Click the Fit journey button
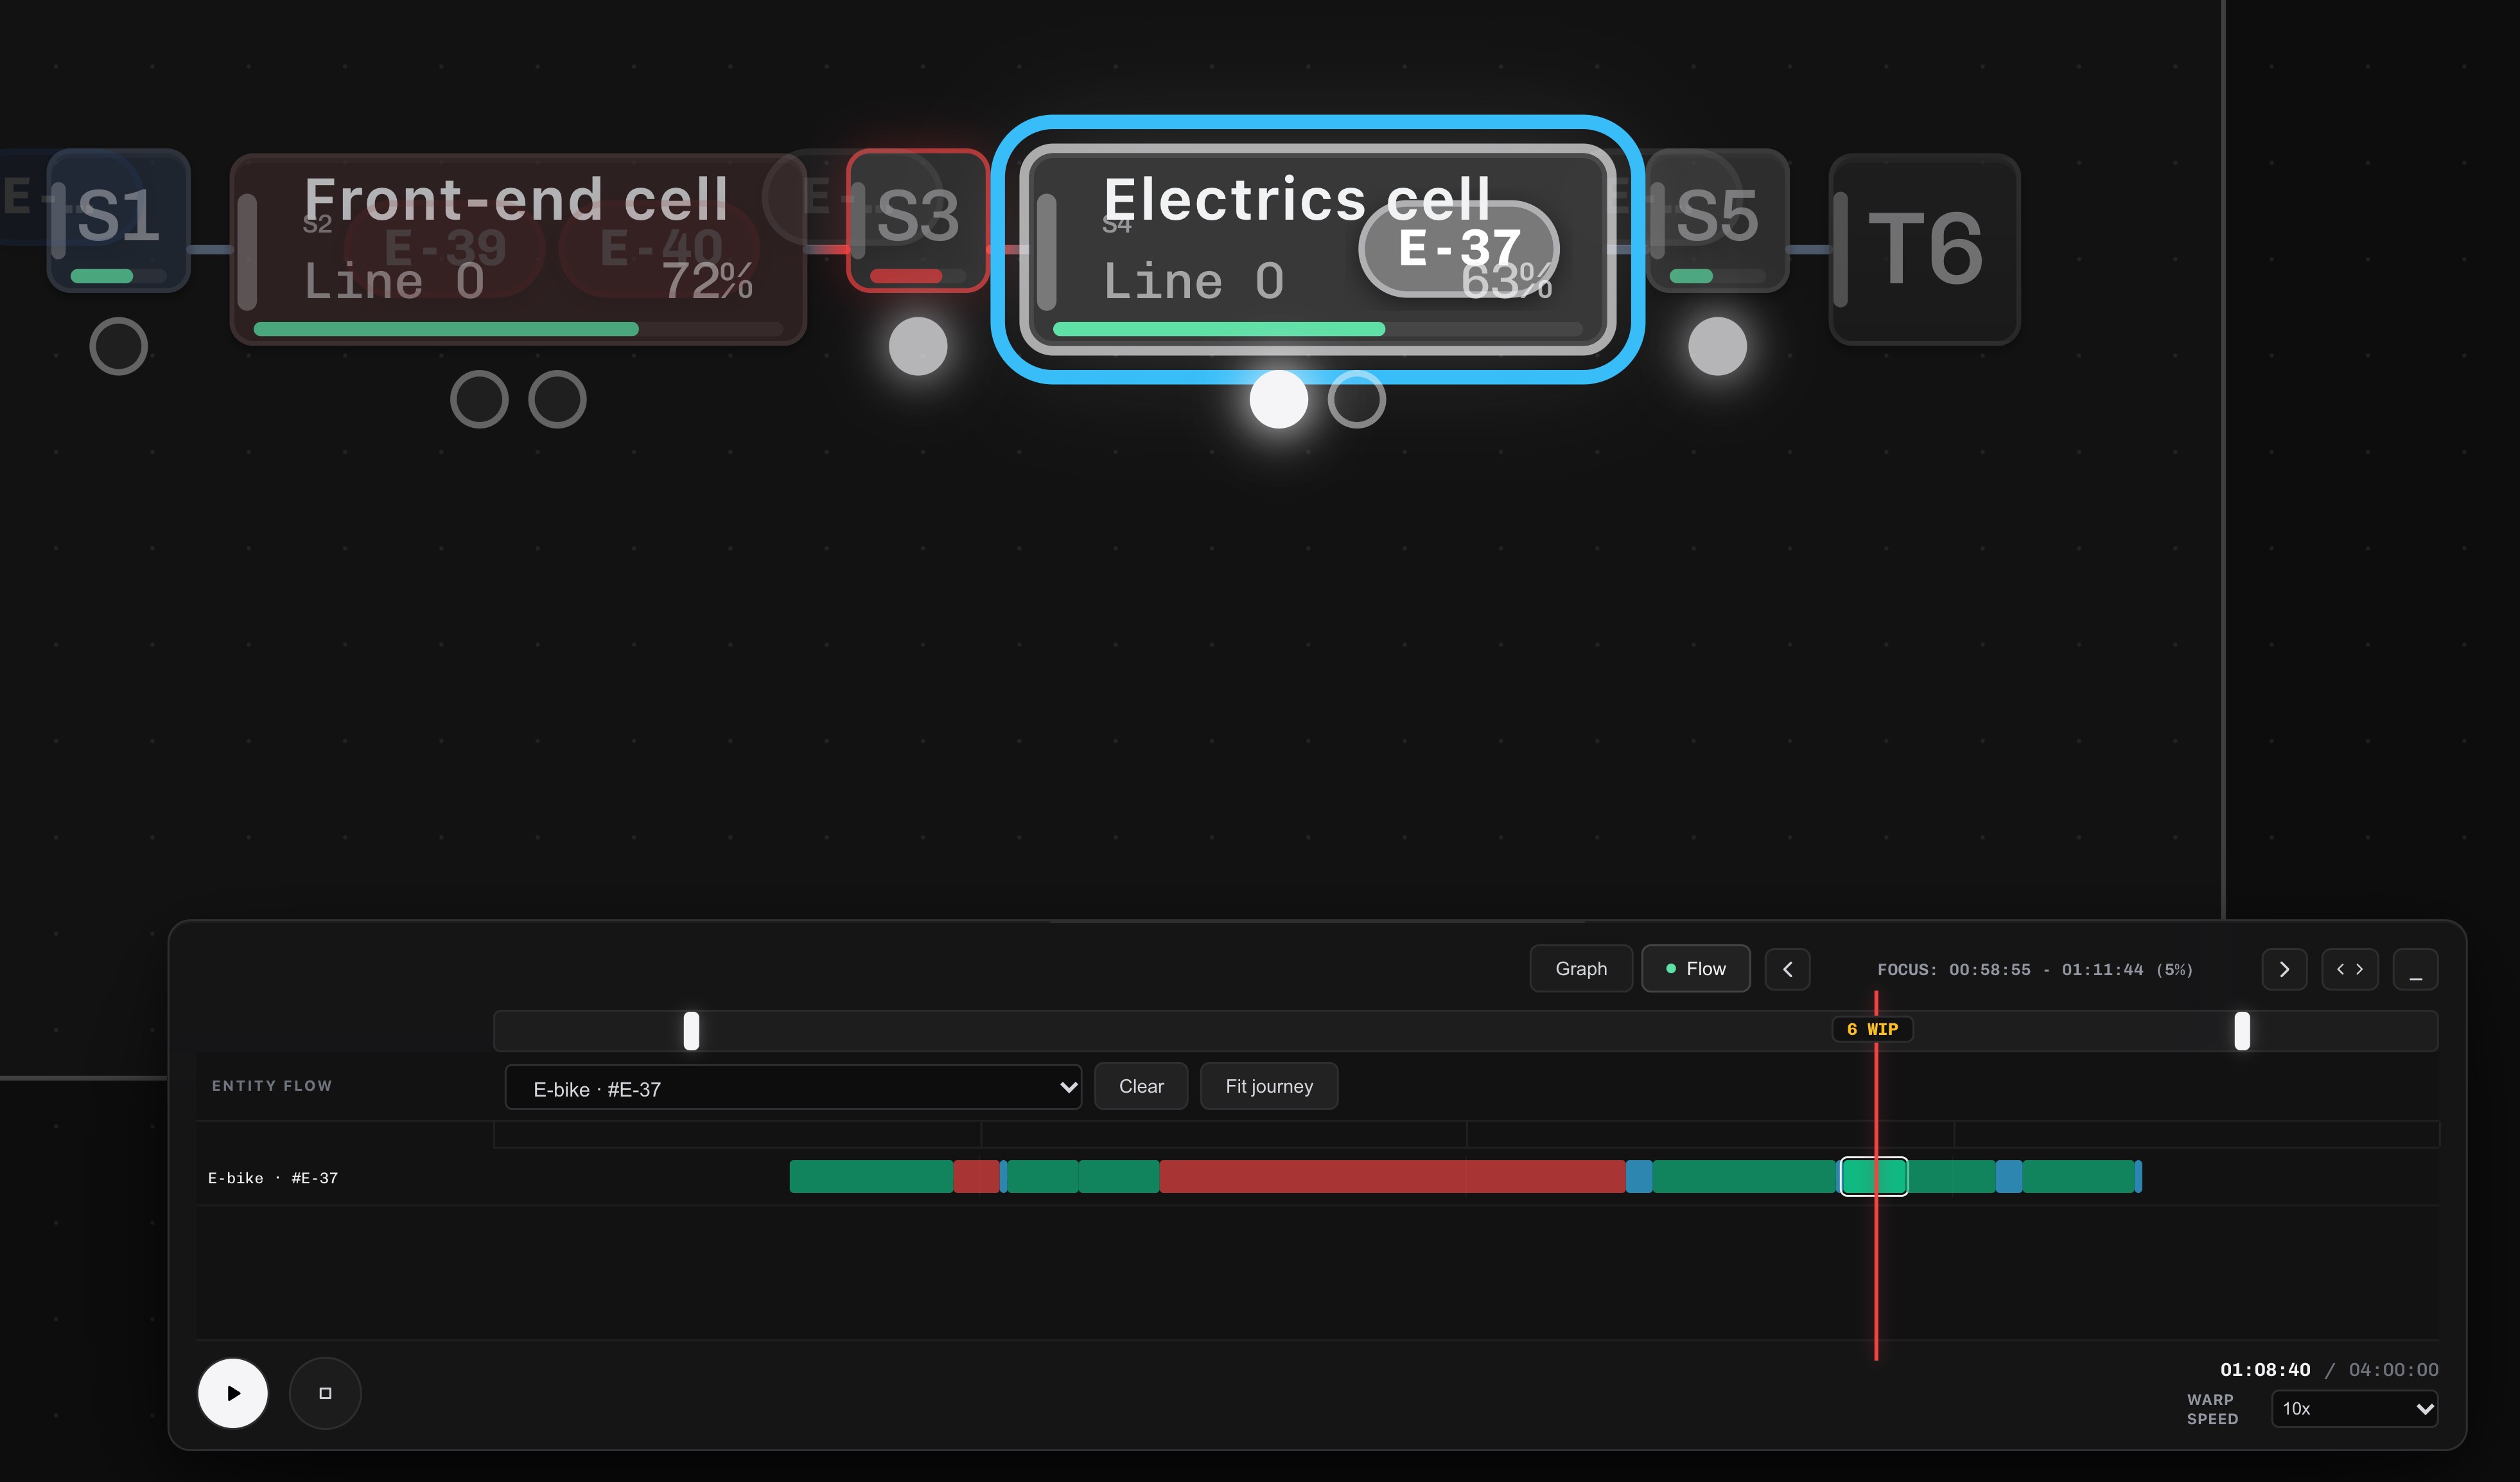Viewport: 2520px width, 1482px height. [x=1269, y=1086]
